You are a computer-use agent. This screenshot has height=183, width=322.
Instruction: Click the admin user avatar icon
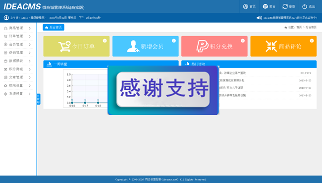(6, 18)
